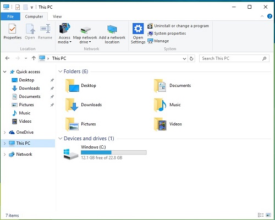The image size is (275, 220).
Task: Click title bar Properties quick icon
Action: click(x=18, y=7)
